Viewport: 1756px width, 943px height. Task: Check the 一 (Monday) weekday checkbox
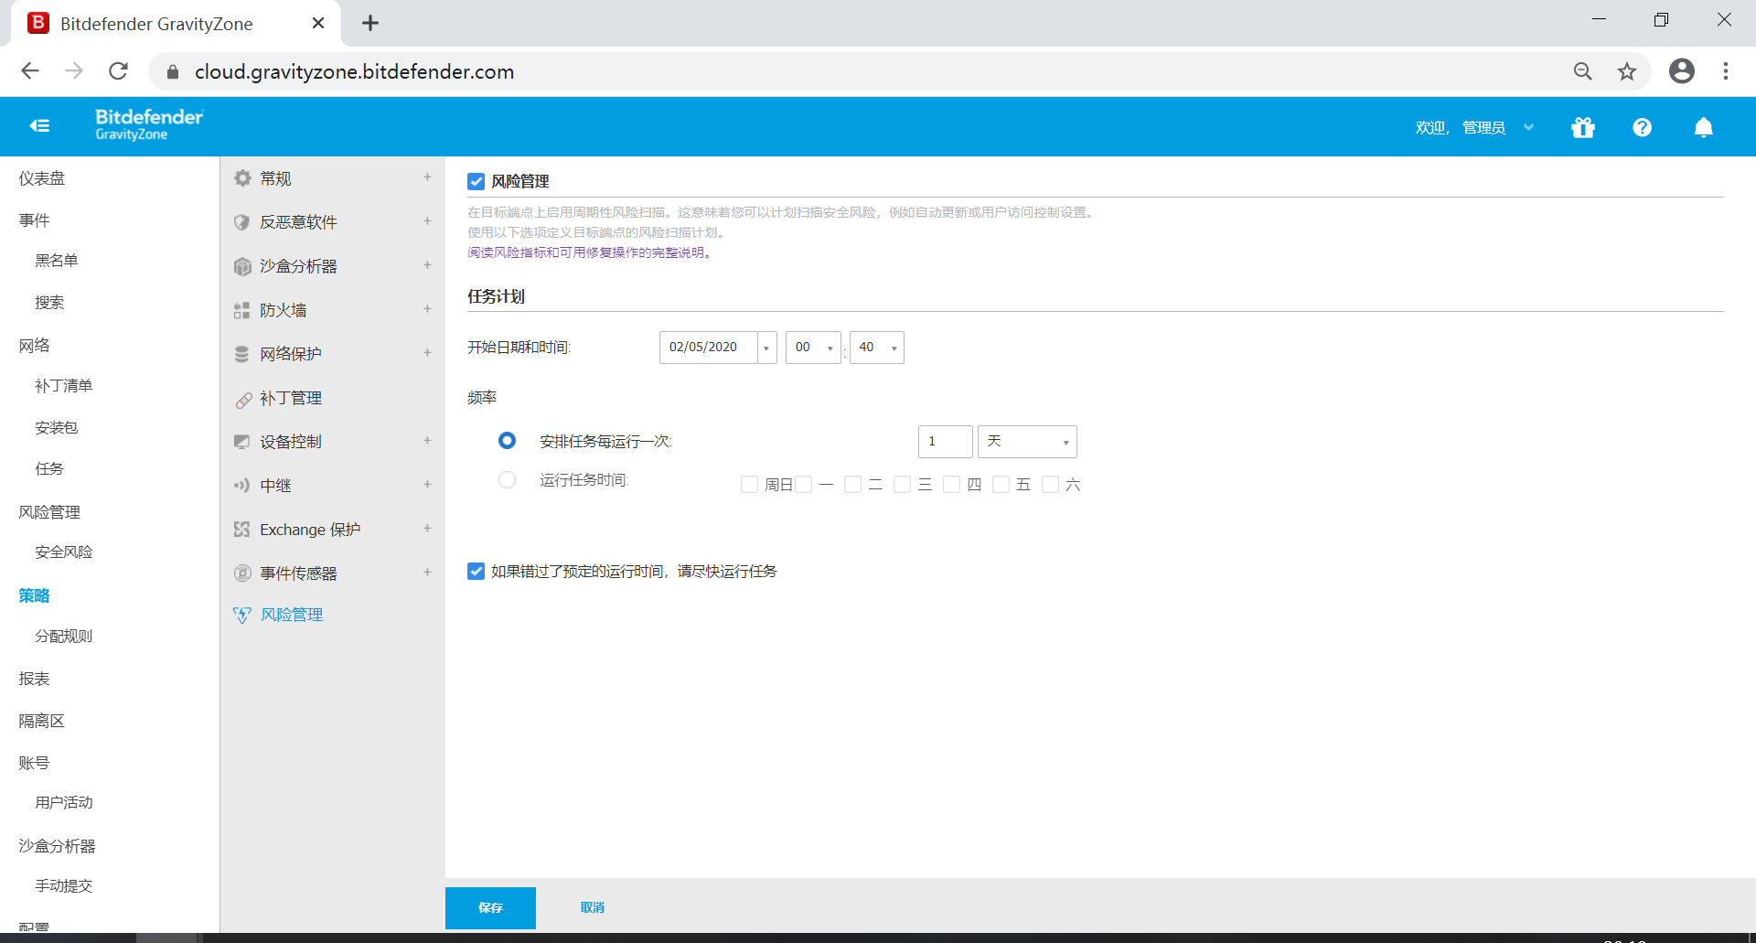point(803,485)
